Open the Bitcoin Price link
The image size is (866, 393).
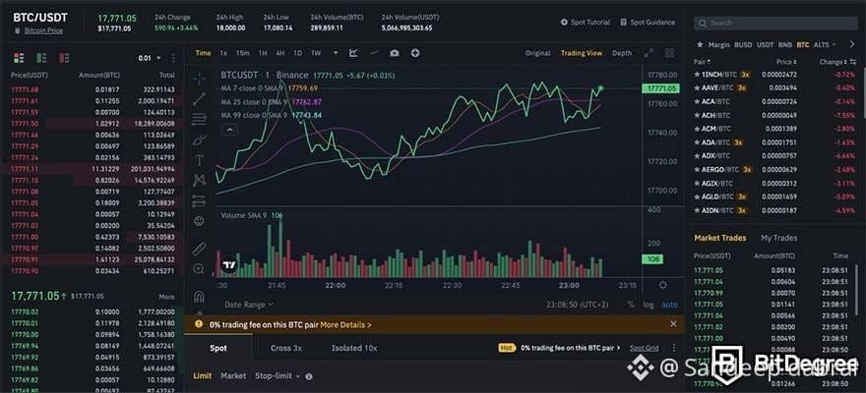(43, 30)
